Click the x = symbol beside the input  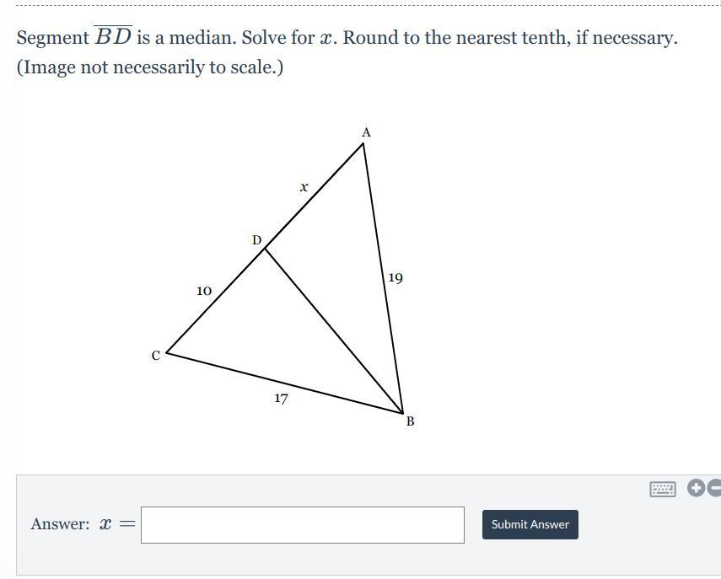coord(118,524)
